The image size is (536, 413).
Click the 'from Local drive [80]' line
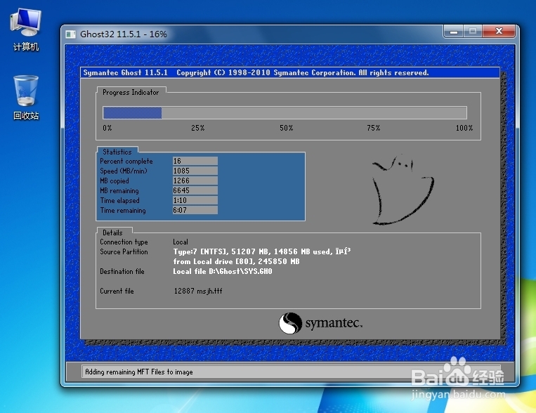[x=236, y=261]
